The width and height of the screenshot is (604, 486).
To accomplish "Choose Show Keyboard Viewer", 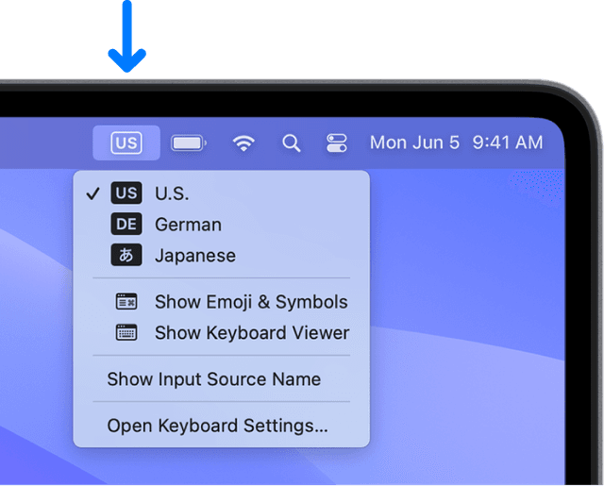I will [x=252, y=332].
